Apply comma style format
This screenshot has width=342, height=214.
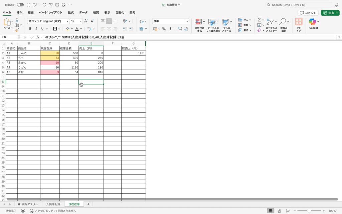pos(170,29)
